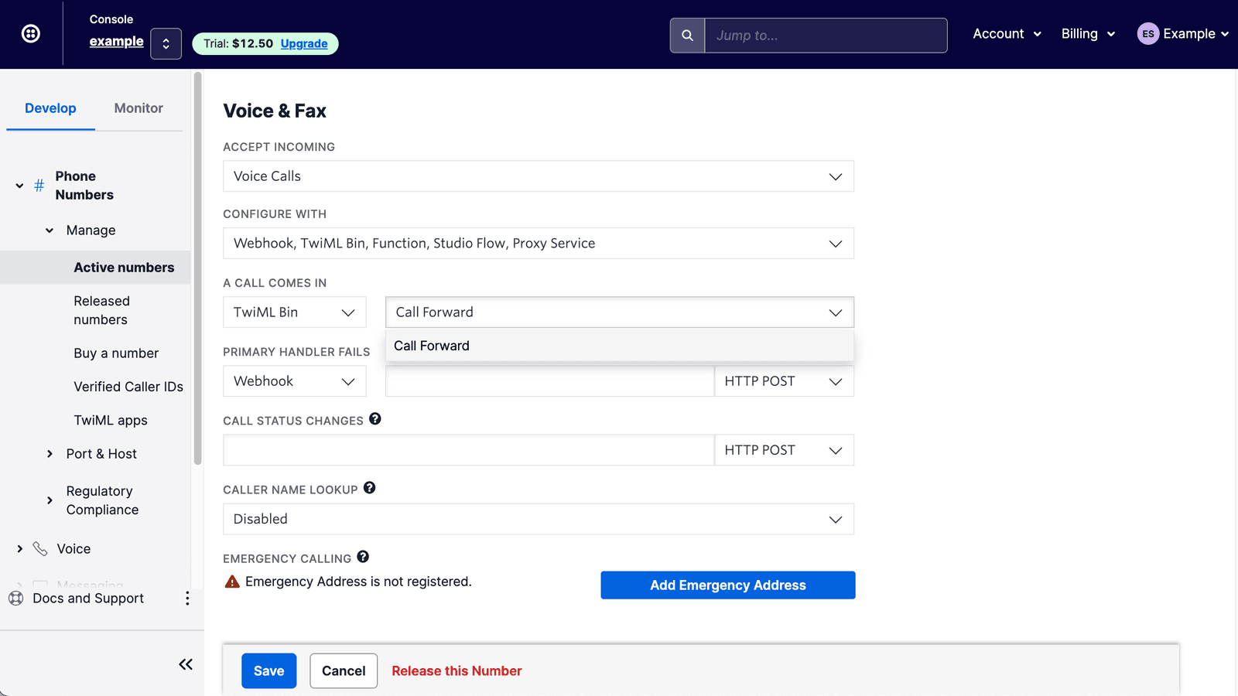Open the Accept Incoming dropdown
1238x696 pixels.
538,176
